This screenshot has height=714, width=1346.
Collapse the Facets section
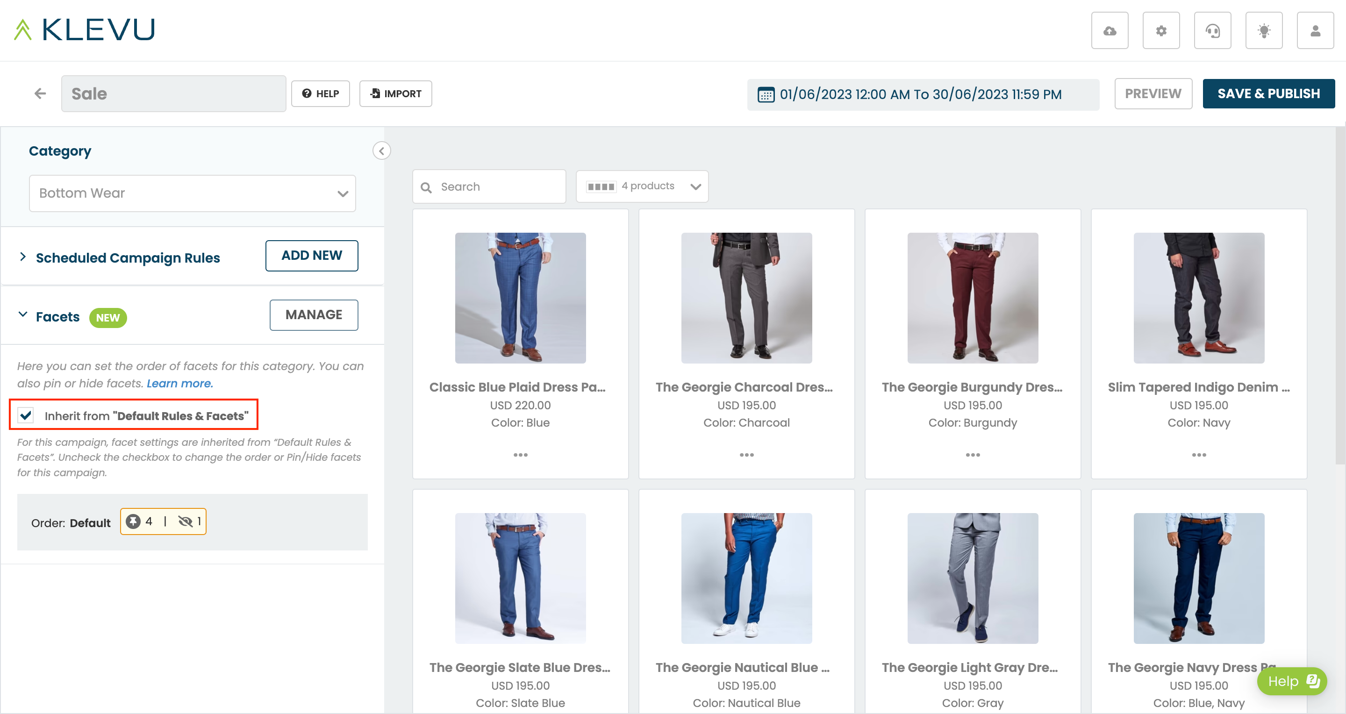pos(22,315)
